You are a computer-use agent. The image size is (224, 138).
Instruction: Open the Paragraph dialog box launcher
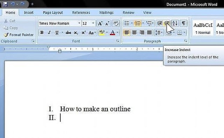click(x=185, y=41)
